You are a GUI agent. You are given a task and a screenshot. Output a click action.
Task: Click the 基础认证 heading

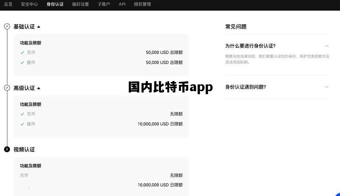(24, 27)
